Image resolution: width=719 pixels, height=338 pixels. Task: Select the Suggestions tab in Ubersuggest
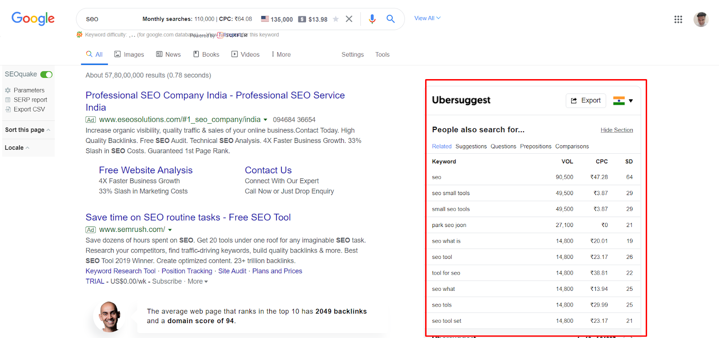click(471, 147)
